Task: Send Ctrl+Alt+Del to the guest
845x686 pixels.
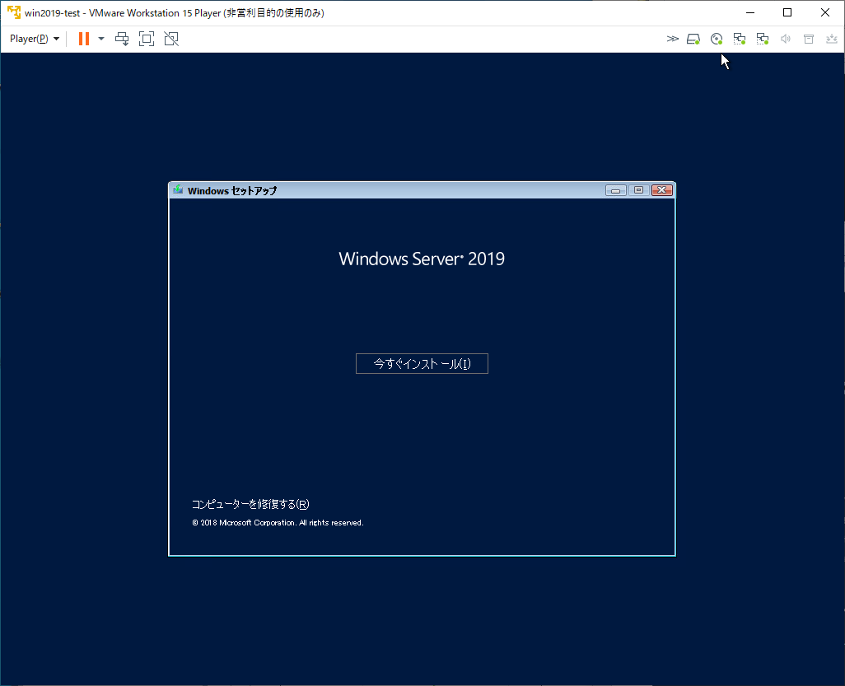Action: [x=122, y=38]
